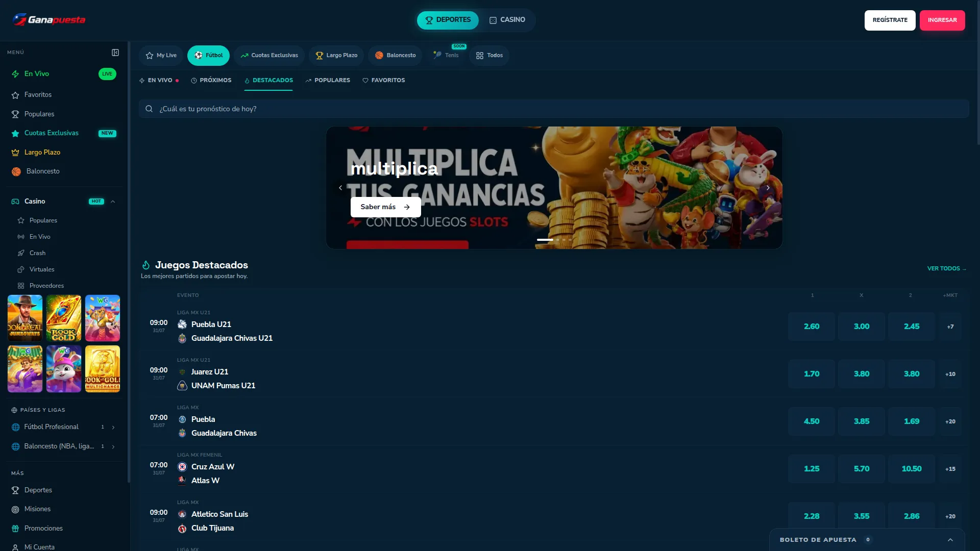This screenshot has height=551, width=980.
Task: Collapse the Casino submenu chevron
Action: click(113, 202)
